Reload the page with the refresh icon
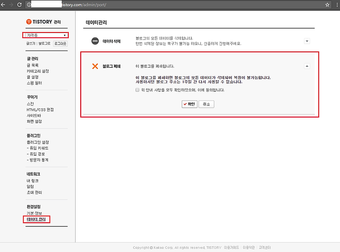Image resolution: width=340 pixels, height=252 pixels. (19, 5)
